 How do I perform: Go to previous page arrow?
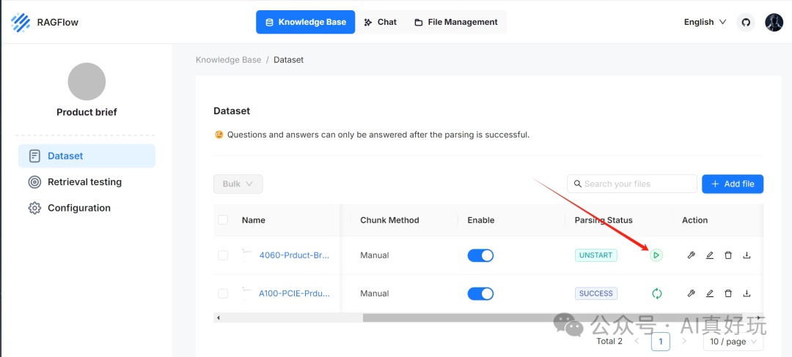pos(637,342)
